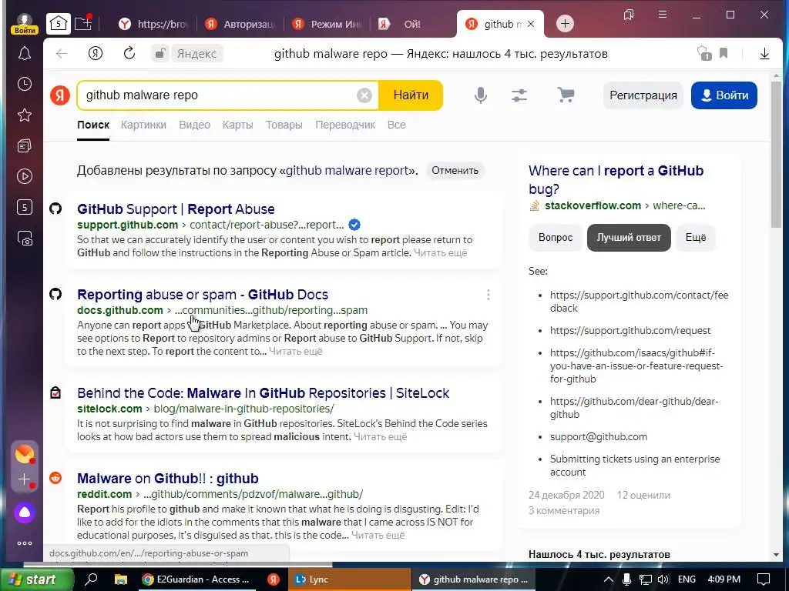Screen dimensions: 789x591
Task: Open the tab manager house icon
Action: (59, 23)
